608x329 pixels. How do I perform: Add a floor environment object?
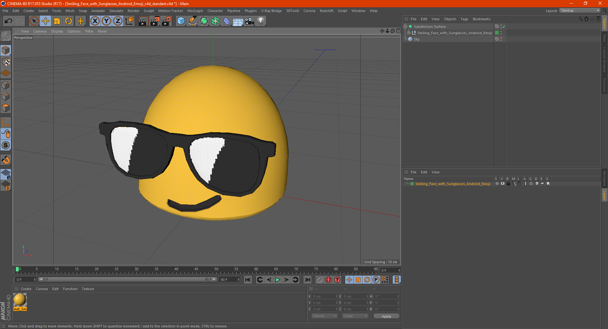[x=238, y=21]
